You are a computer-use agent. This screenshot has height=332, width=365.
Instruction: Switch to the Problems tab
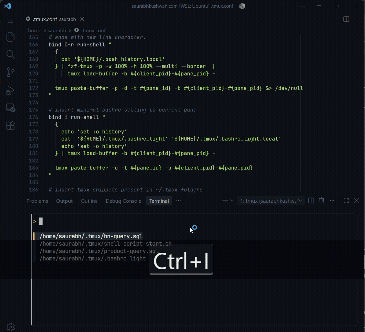pos(37,201)
